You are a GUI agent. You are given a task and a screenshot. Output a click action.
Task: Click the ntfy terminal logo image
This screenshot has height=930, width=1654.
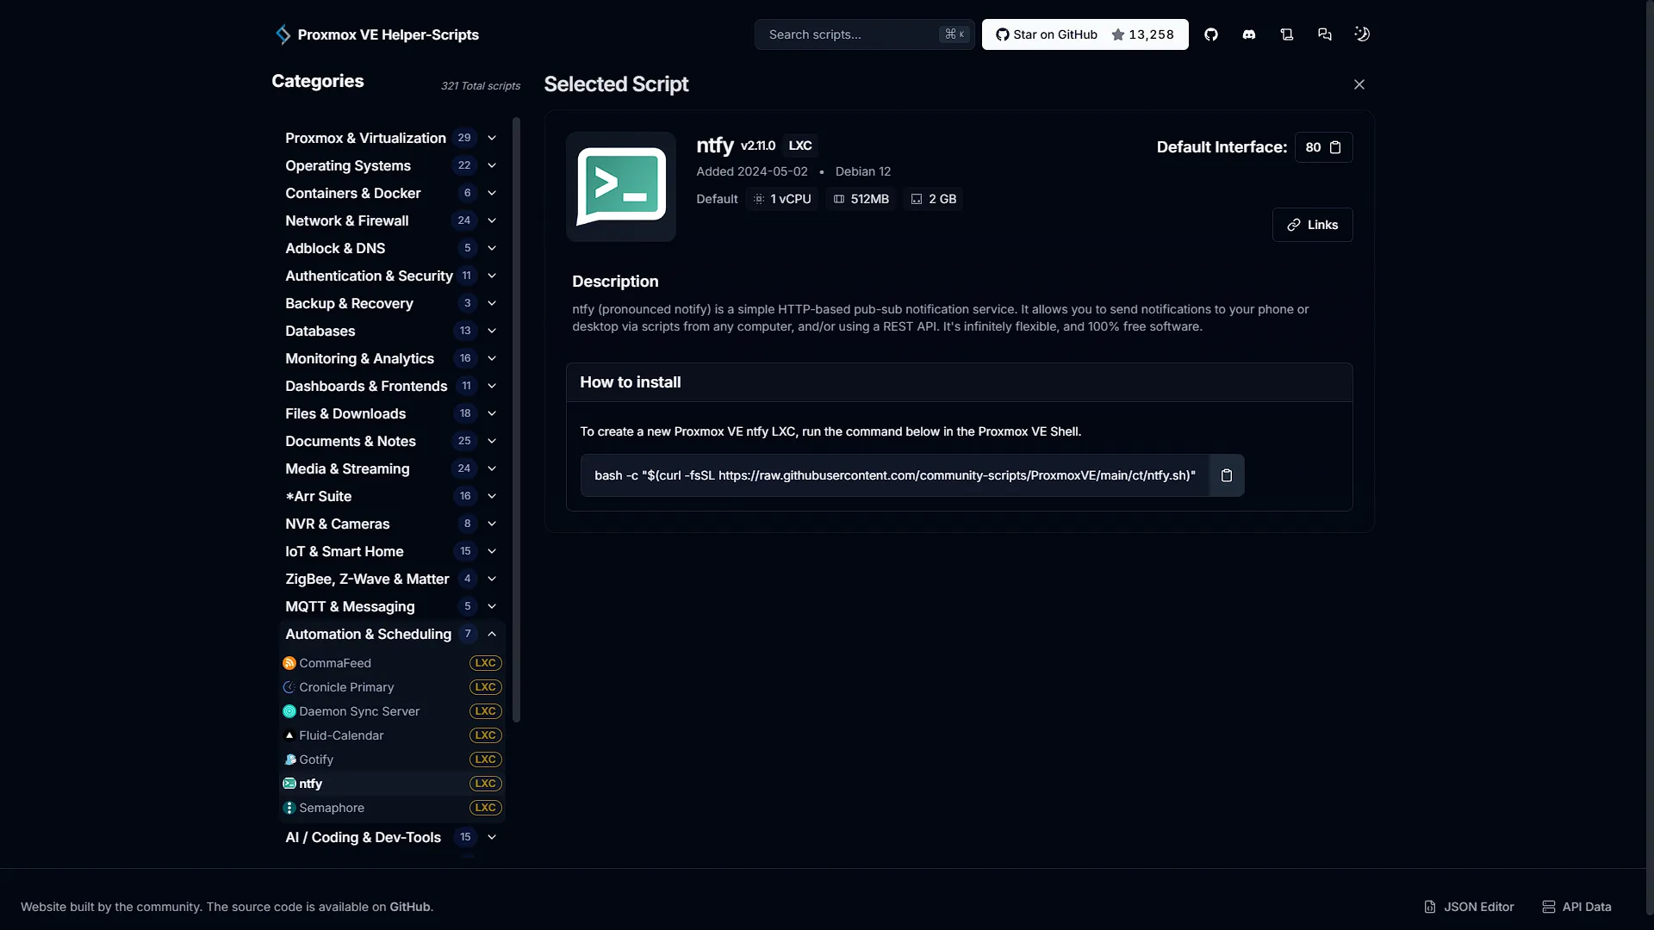click(x=621, y=187)
